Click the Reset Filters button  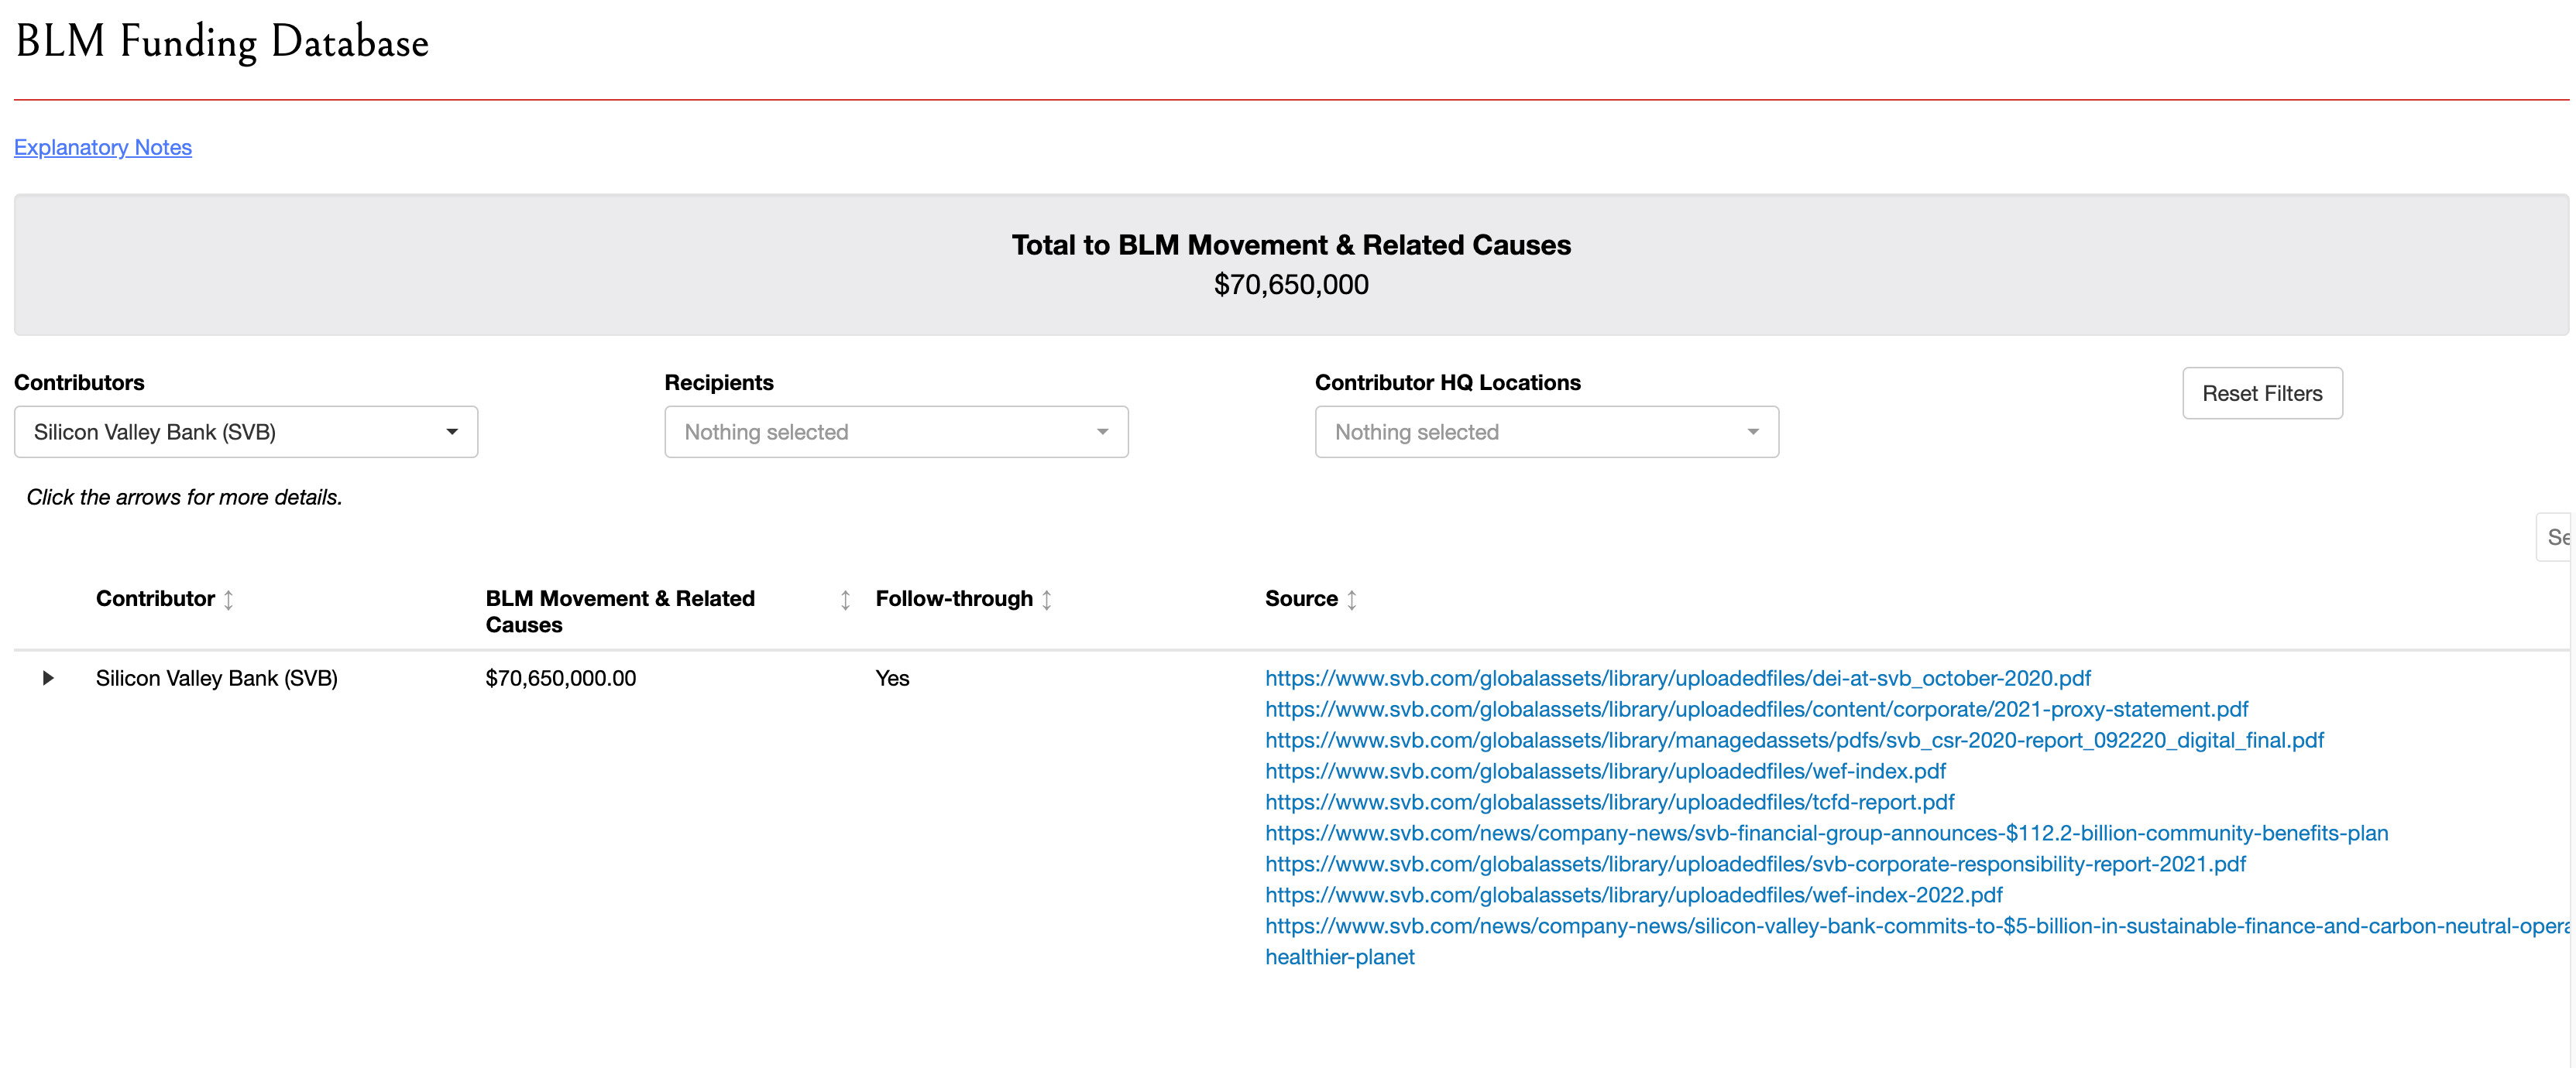(x=2262, y=392)
